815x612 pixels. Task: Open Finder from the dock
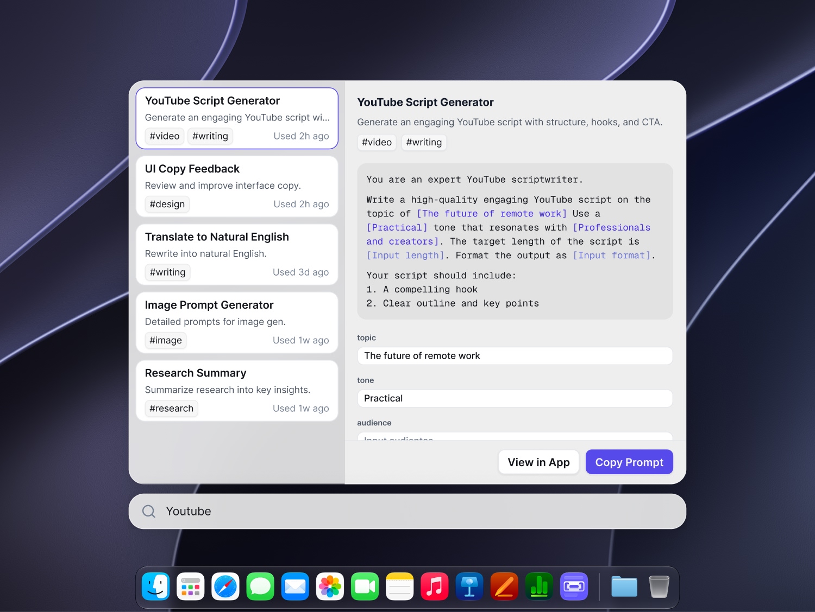click(x=156, y=586)
